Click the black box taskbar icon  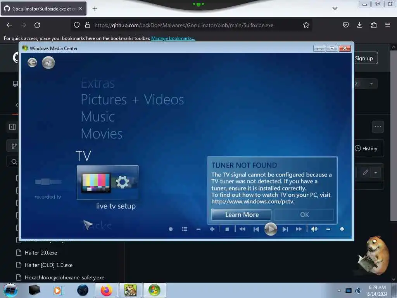(x=34, y=290)
